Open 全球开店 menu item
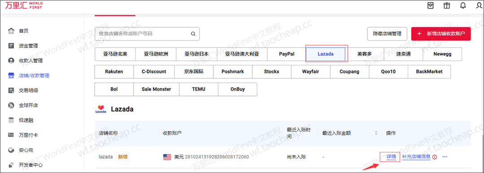Image resolution: width=484 pixels, height=173 pixels. (28, 105)
